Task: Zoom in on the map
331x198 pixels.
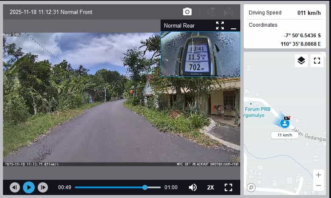Action: [x=318, y=175]
